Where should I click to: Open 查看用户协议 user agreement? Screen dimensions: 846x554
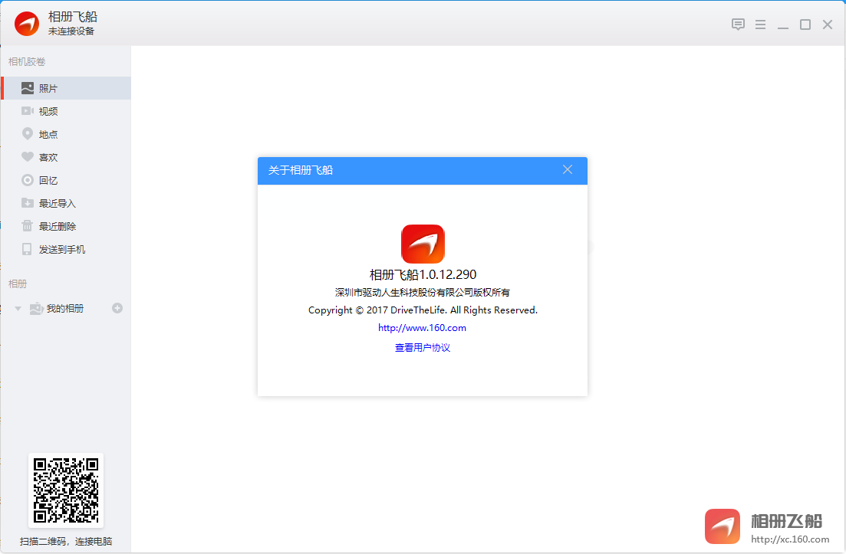422,347
